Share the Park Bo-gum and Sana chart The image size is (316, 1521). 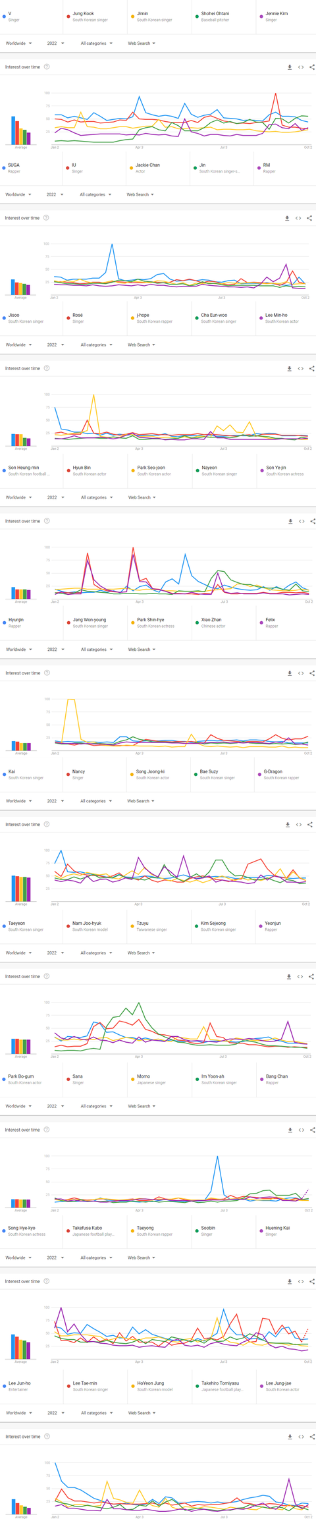[313, 1130]
